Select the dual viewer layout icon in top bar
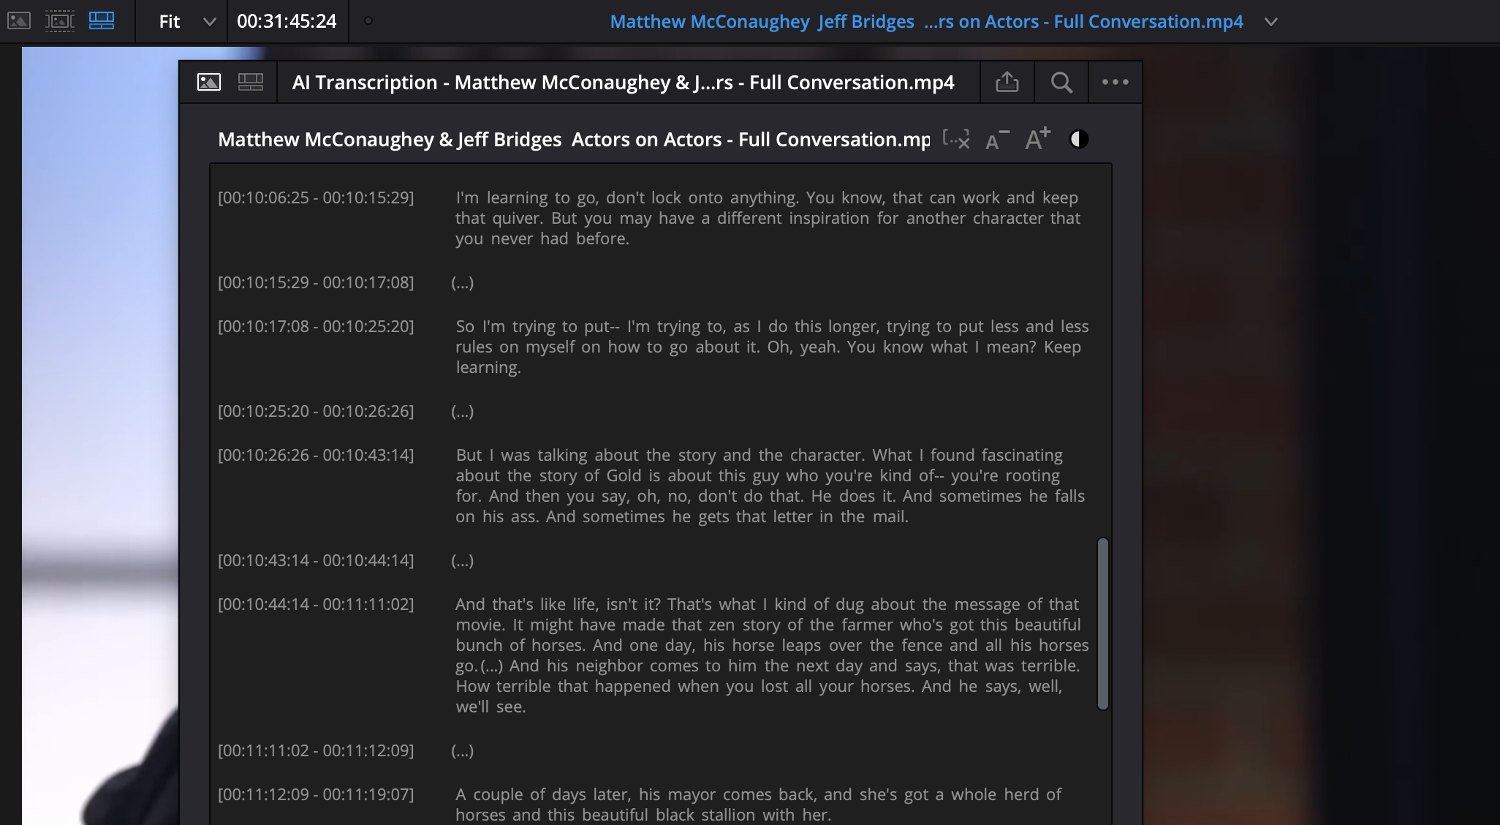1500x825 pixels. point(102,21)
